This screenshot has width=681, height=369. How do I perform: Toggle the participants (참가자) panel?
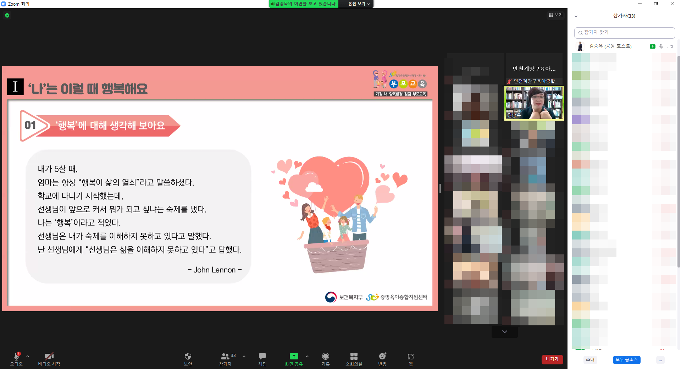pyautogui.click(x=225, y=356)
